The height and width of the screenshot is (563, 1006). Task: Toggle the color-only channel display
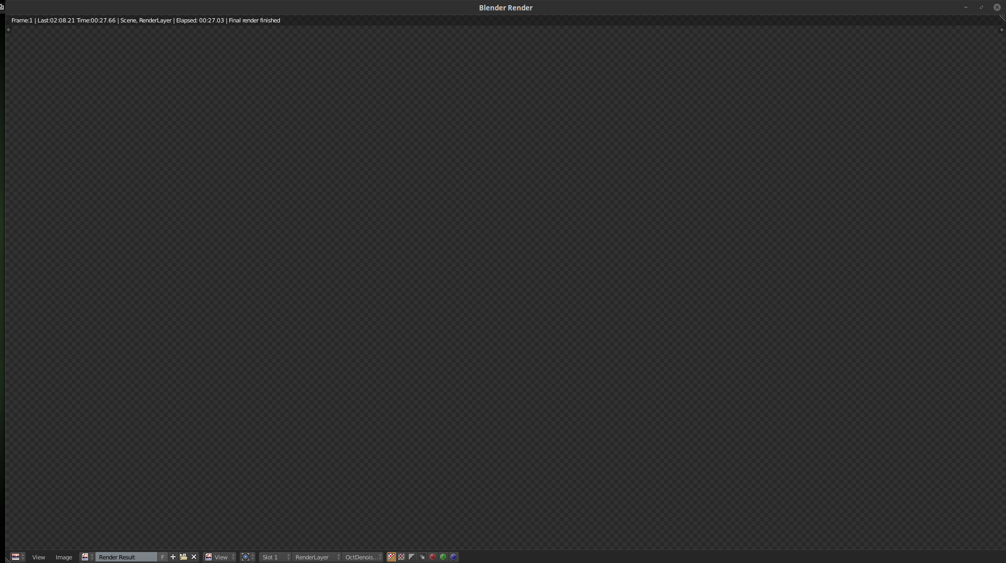[401, 557]
